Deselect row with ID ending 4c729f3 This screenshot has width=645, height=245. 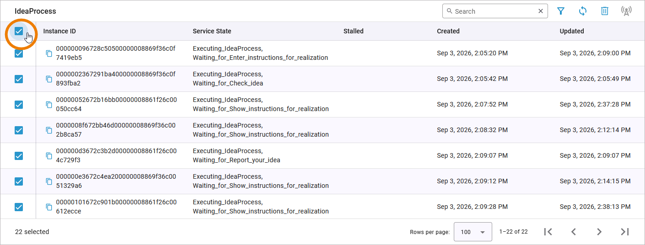pos(19,156)
